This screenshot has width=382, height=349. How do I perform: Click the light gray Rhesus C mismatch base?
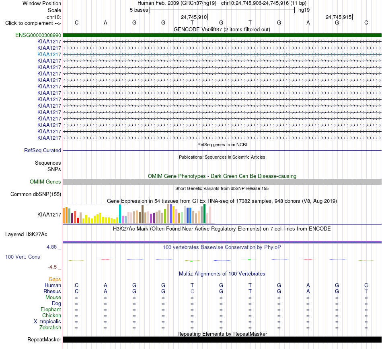(x=192, y=291)
